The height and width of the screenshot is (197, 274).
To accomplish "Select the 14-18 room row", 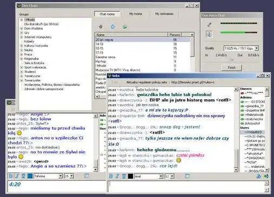I will coord(143,44).
